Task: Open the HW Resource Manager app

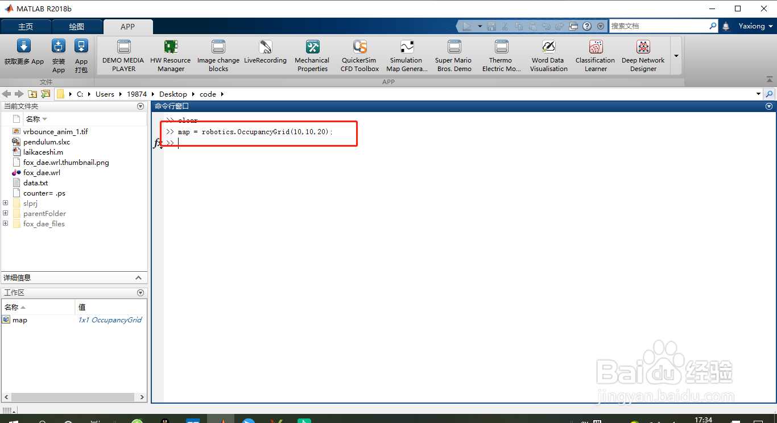Action: (171, 56)
